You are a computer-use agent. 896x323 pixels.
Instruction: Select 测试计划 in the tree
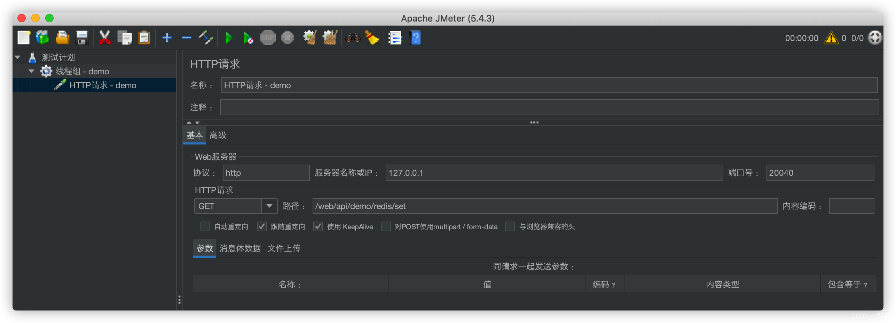pyautogui.click(x=58, y=57)
